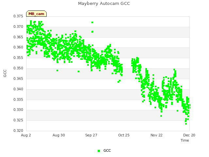
Task: Select the Sep 27 x-axis tick label
Action: click(x=91, y=135)
